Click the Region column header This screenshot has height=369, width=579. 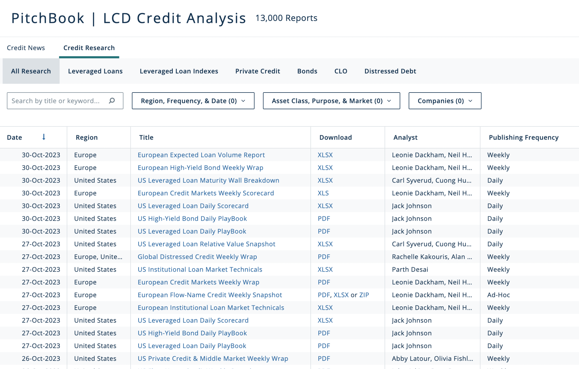[87, 138]
